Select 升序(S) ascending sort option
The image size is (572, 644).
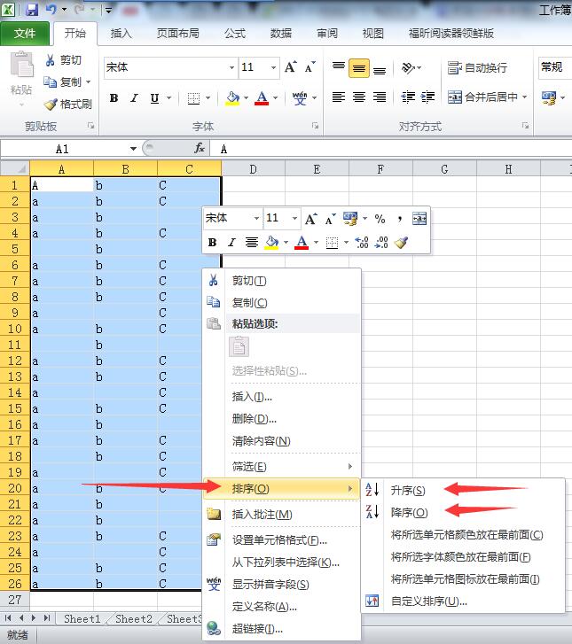click(x=463, y=491)
